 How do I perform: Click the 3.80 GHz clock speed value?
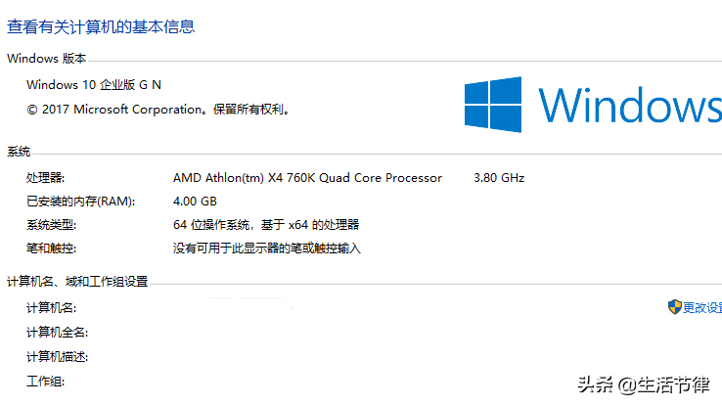pos(499,178)
